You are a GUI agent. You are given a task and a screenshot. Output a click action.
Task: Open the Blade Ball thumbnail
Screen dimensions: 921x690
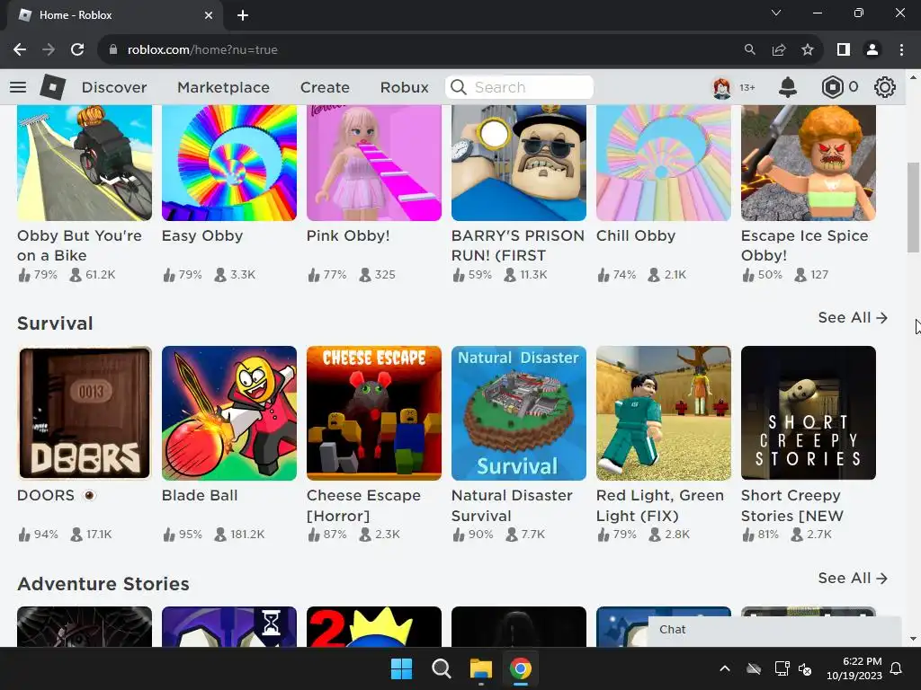[x=229, y=413]
